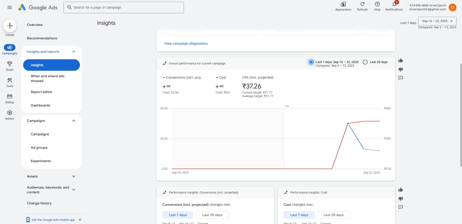Open the hamburger main menu

coord(10,7)
